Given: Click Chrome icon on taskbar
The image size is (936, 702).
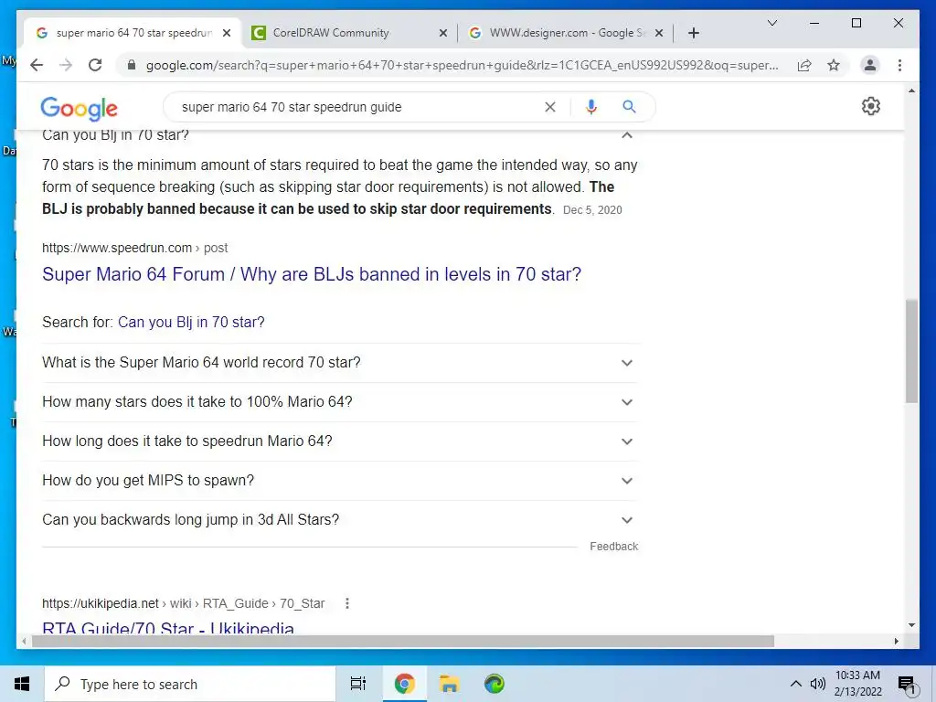Looking at the screenshot, I should pyautogui.click(x=404, y=684).
